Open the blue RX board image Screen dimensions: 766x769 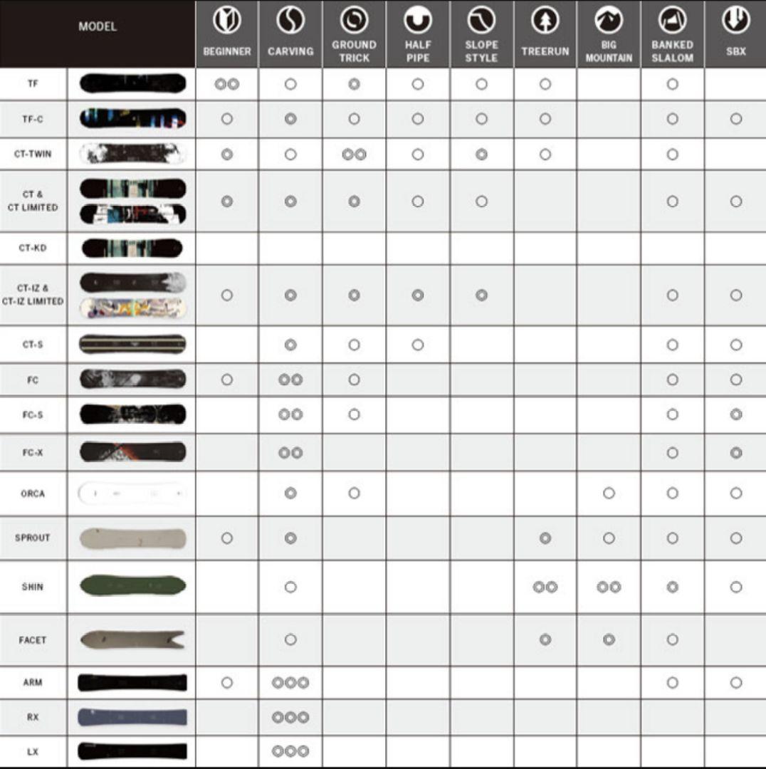click(x=132, y=717)
